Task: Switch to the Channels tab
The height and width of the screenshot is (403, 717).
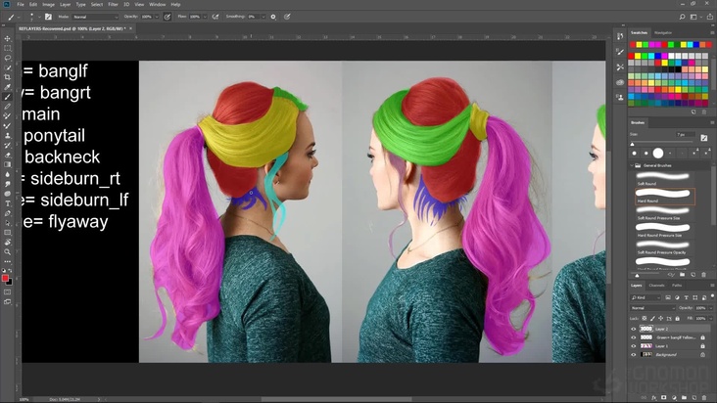Action: tap(656, 285)
